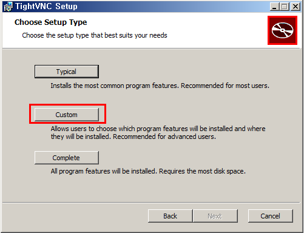The width and height of the screenshot is (304, 233).
Task: Click the TightVNC Setup title text
Action: pyautogui.click(x=46, y=6)
